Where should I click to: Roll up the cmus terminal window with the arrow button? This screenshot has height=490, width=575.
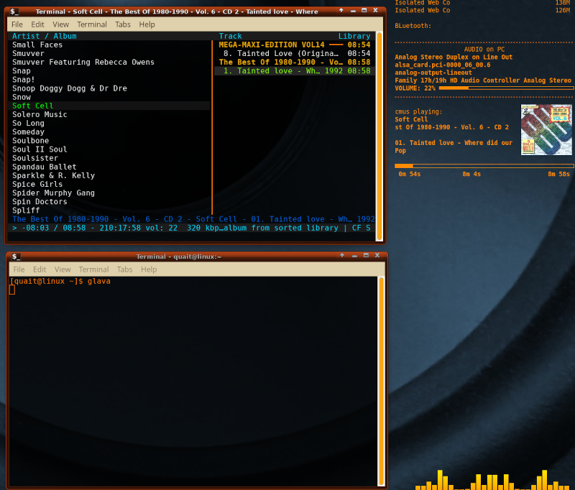(341, 11)
